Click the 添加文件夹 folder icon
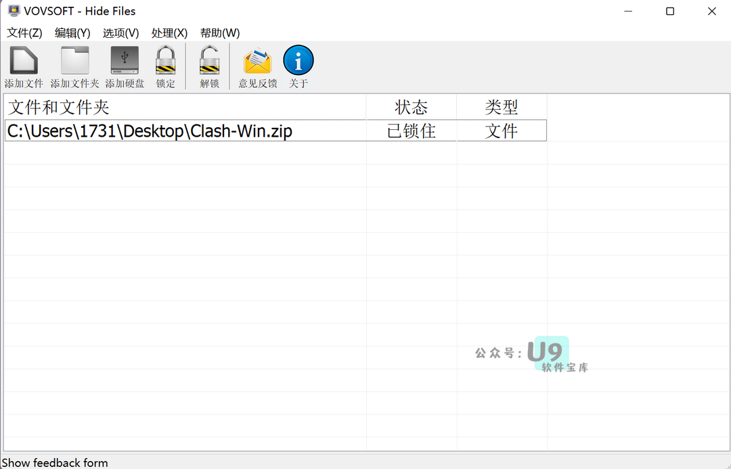Screen dimensions: 731x469 [74, 60]
